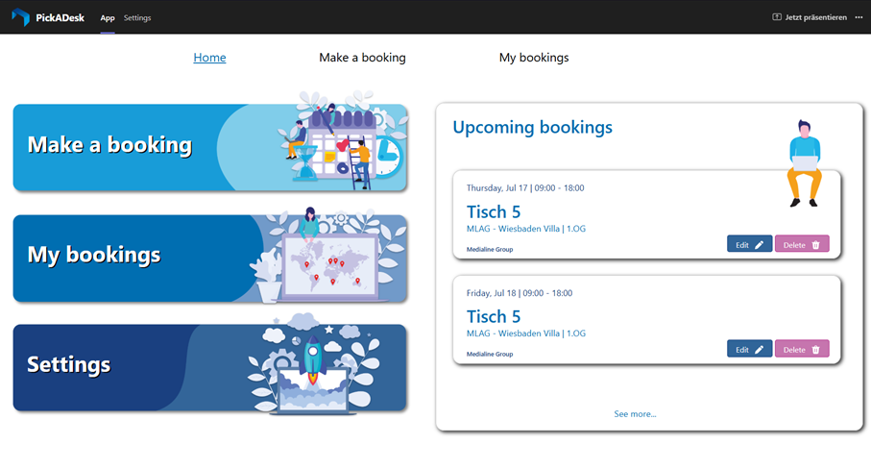Select My bookings in the navigation
Image resolution: width=871 pixels, height=469 pixels.
click(533, 58)
